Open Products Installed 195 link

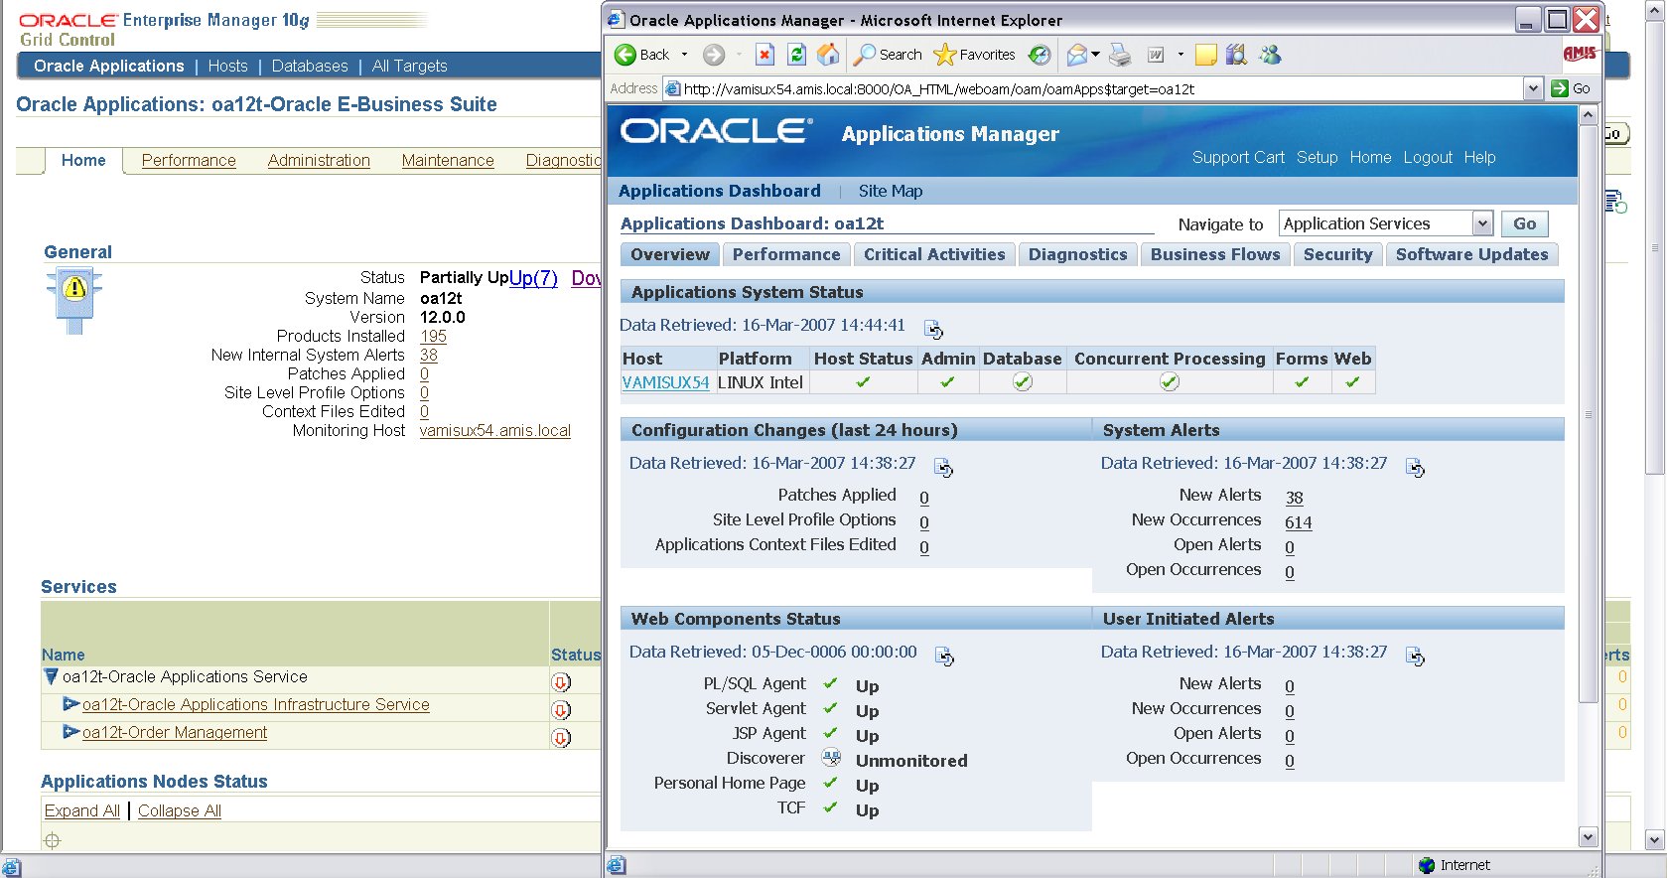[x=433, y=336]
